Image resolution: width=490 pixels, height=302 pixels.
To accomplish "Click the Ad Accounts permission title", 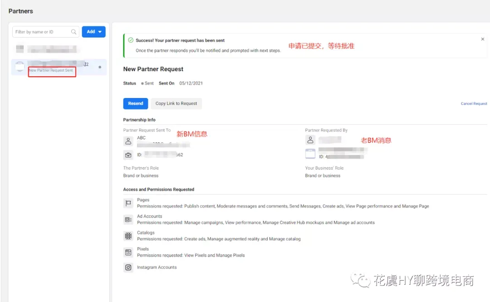I will 149,216.
